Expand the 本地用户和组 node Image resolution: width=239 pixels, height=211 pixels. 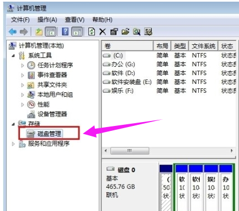tap(23, 95)
